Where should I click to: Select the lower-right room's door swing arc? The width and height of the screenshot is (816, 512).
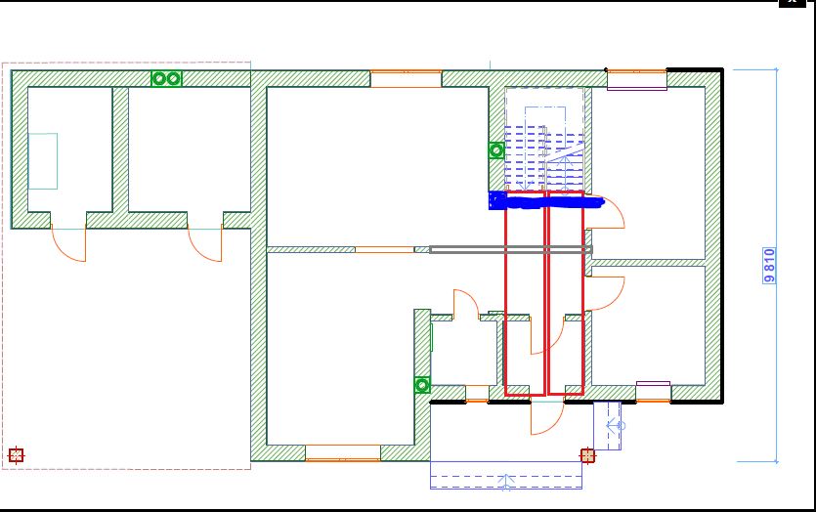click(x=605, y=293)
